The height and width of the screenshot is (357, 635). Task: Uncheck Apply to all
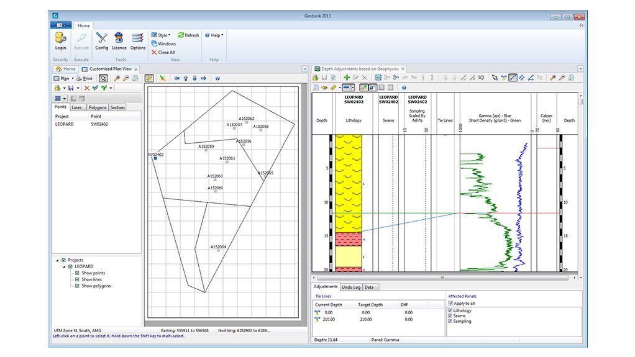pos(450,304)
